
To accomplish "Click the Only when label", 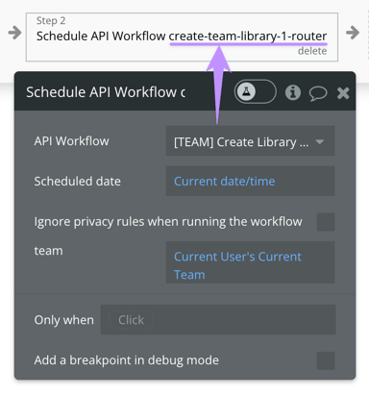I will [x=64, y=320].
